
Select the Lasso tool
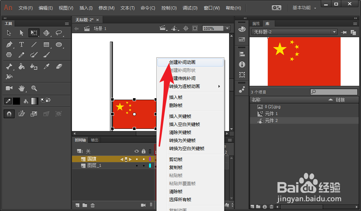click(x=59, y=33)
